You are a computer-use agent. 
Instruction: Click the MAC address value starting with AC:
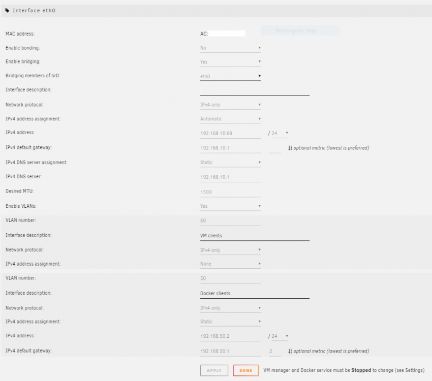point(223,34)
